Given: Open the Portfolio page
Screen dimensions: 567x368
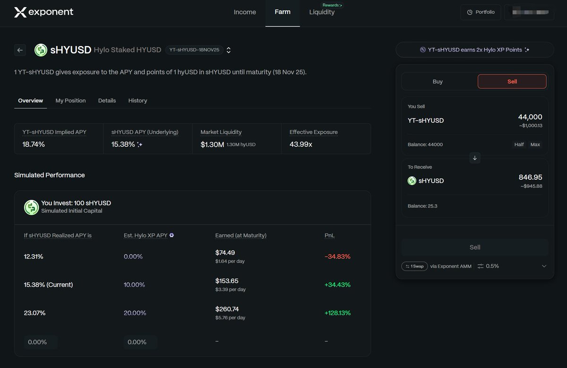Looking at the screenshot, I should click(x=481, y=12).
